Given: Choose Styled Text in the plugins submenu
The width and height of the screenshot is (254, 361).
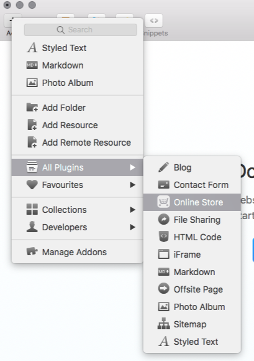Looking at the screenshot, I should [192, 342].
